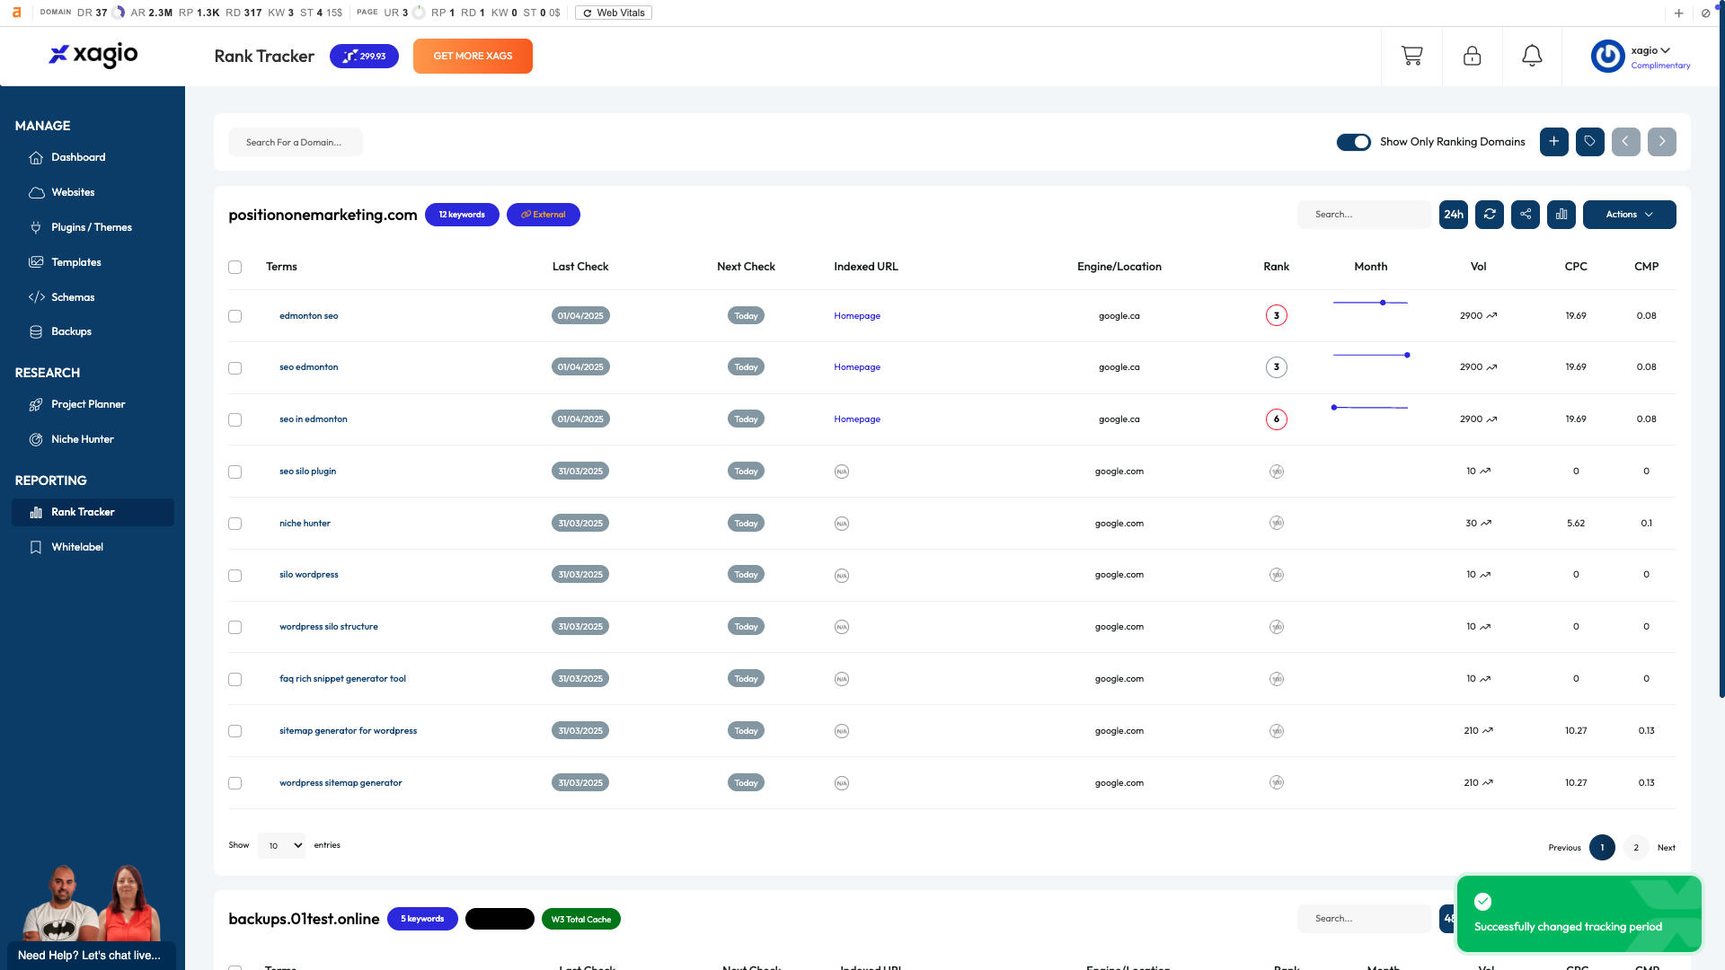Open the Need Help live chat widget
1725x970 pixels.
[91, 955]
